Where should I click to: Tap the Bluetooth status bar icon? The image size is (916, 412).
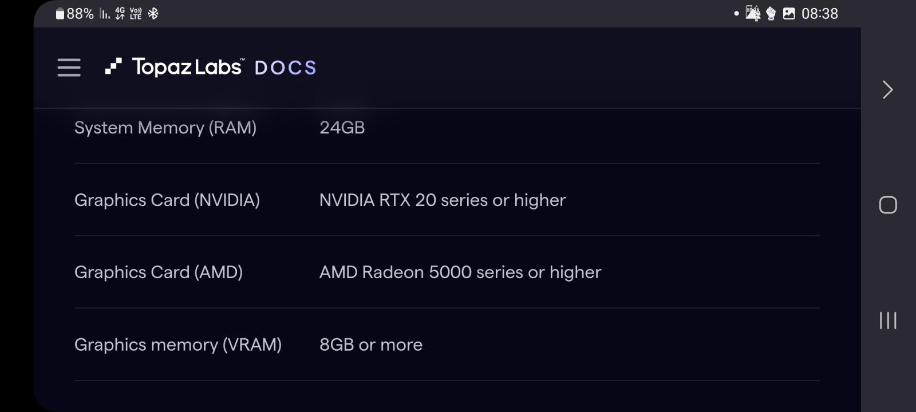153,14
